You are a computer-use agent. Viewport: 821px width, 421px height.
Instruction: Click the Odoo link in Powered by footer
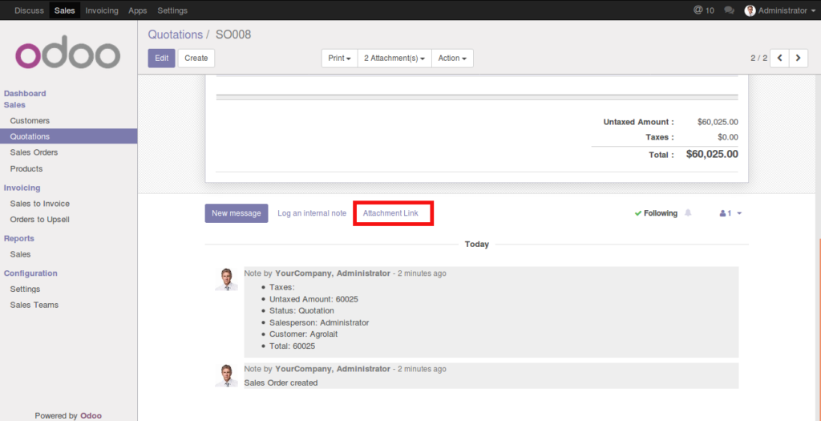coord(91,415)
